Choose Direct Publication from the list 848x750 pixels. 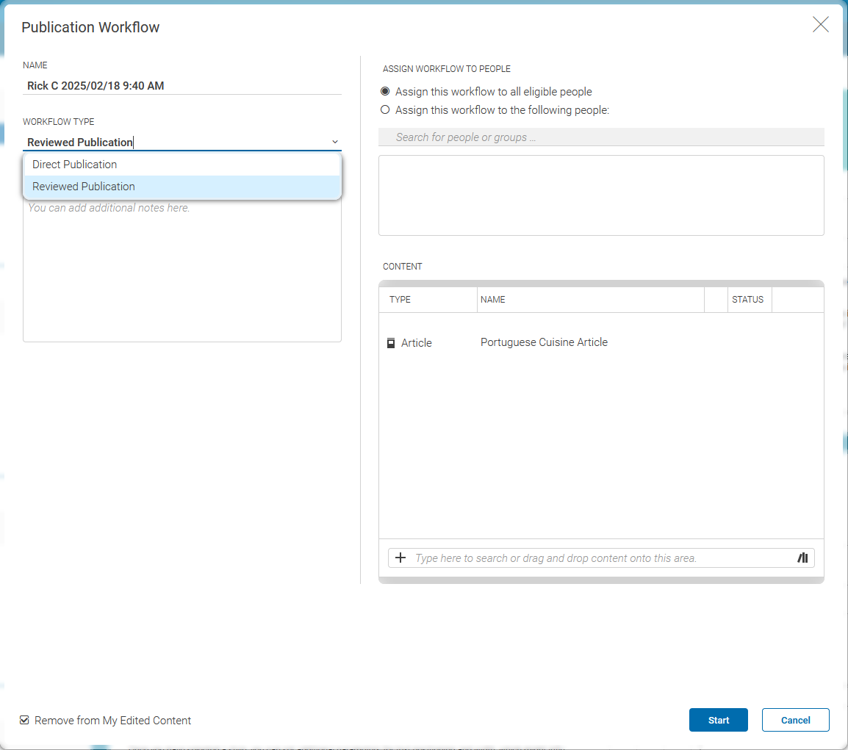[75, 165]
